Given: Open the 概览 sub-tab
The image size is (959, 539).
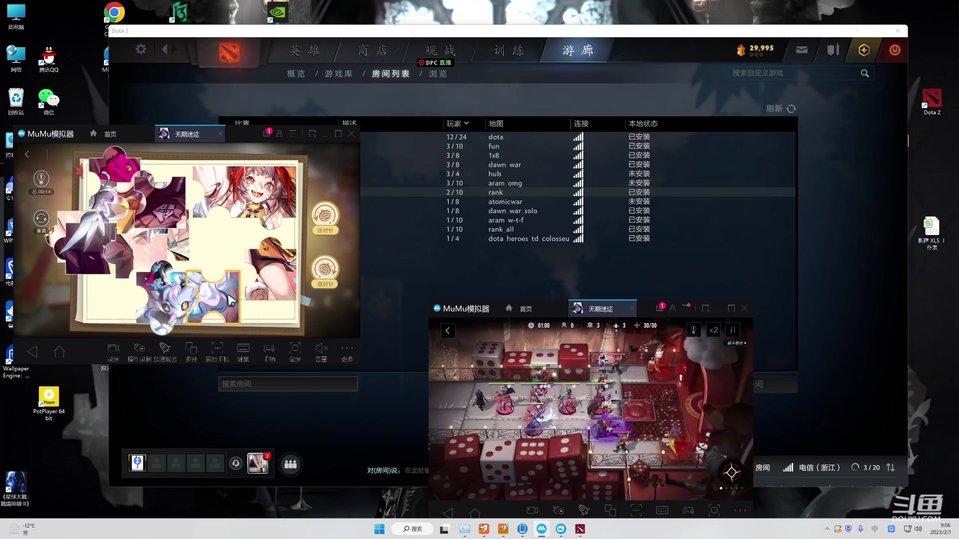Looking at the screenshot, I should [x=296, y=74].
